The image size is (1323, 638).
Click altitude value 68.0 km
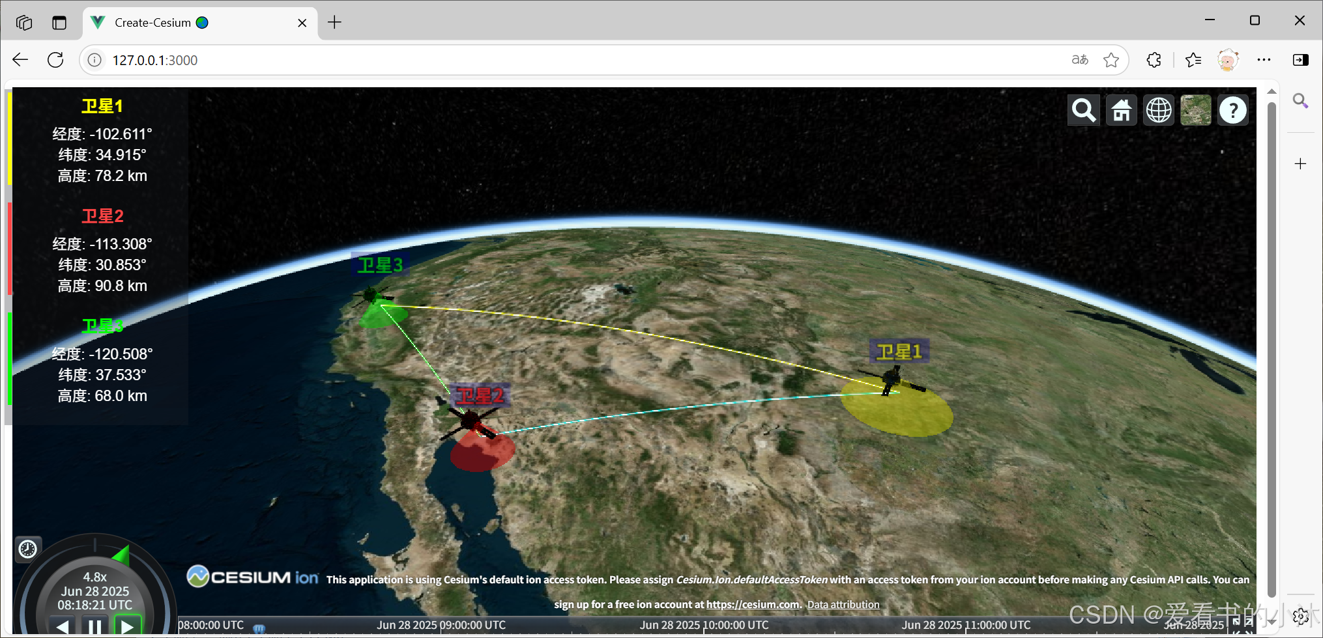tap(121, 396)
